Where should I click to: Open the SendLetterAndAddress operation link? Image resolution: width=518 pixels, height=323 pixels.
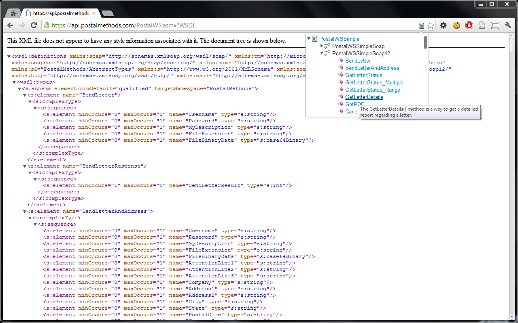coord(372,68)
